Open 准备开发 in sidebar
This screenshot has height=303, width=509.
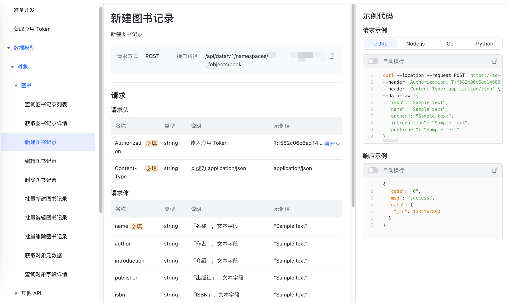[24, 10]
